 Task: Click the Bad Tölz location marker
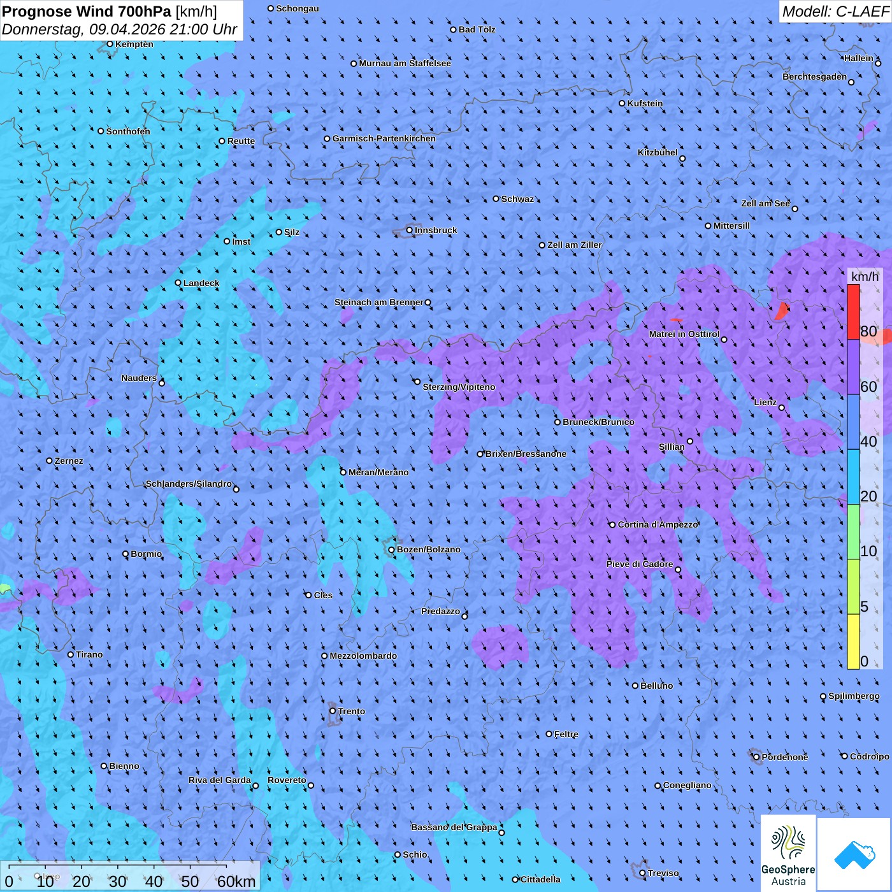(454, 29)
